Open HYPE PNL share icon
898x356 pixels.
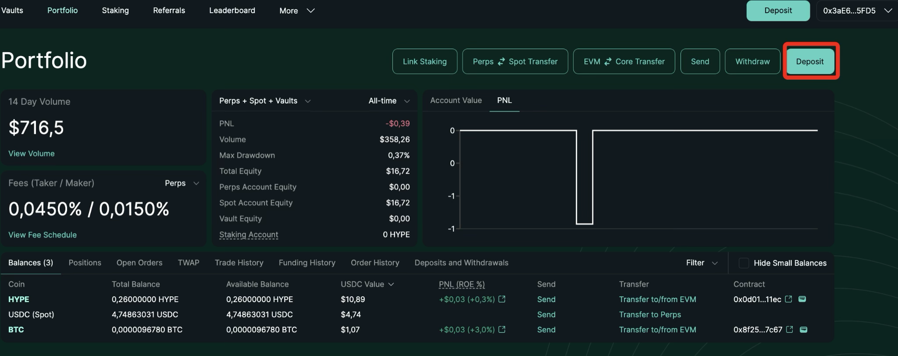click(x=502, y=299)
